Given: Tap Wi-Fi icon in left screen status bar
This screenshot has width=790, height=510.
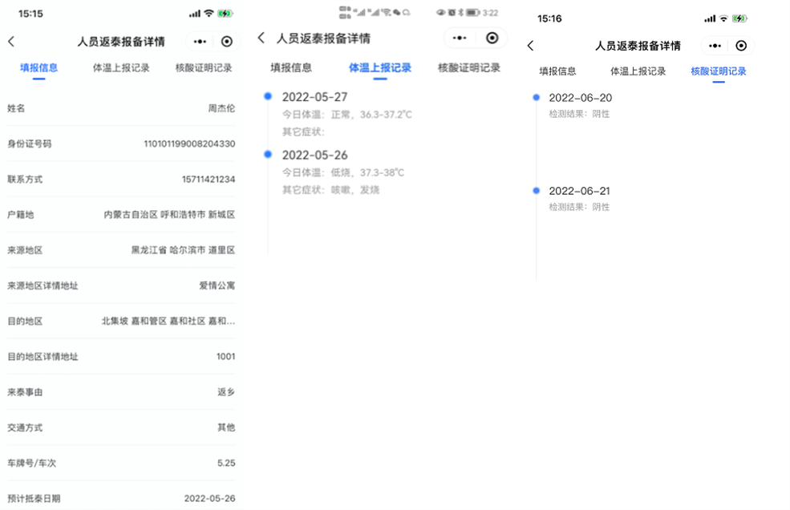Looking at the screenshot, I should pyautogui.click(x=209, y=14).
